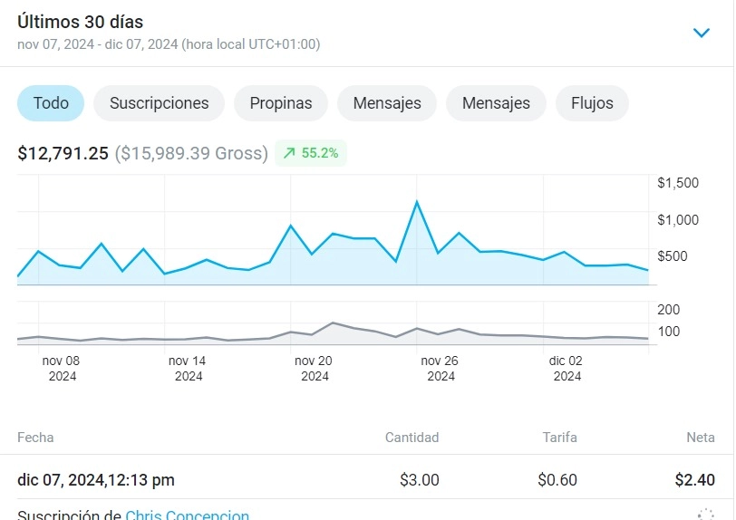Click the loading spinner icon in transaction row

click(705, 514)
